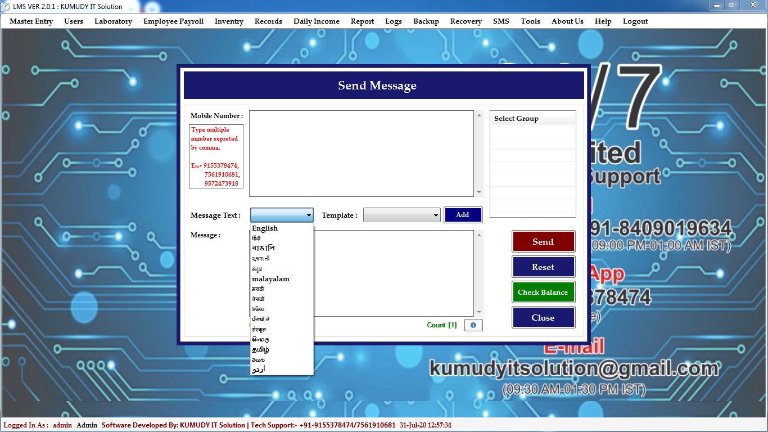
Task: Close the Send Message dialog
Action: coord(543,318)
